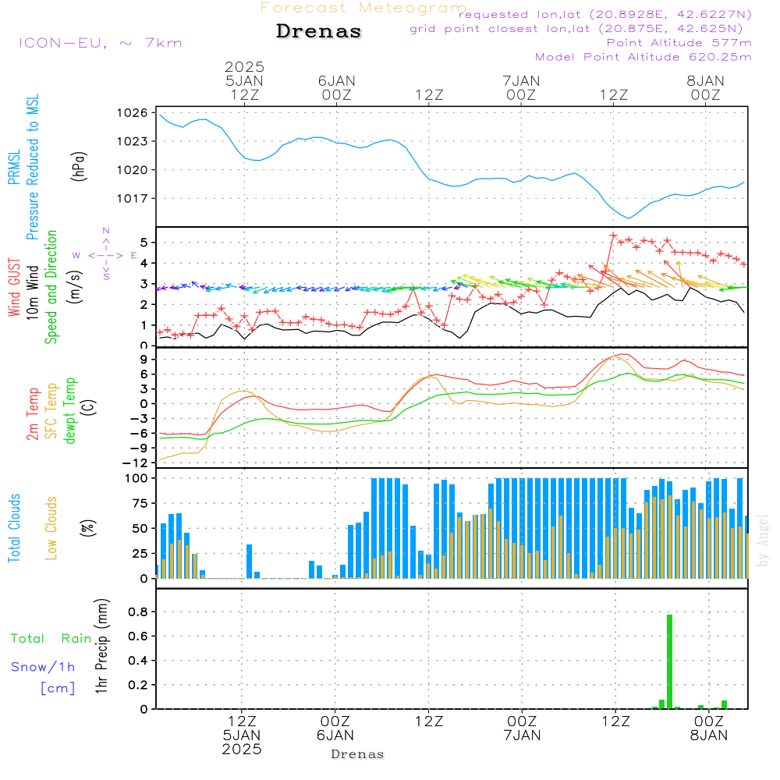Select the grid point closest lon,lat text
780x780 pixels.
click(576, 29)
